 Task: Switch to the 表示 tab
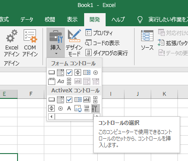(72, 20)
